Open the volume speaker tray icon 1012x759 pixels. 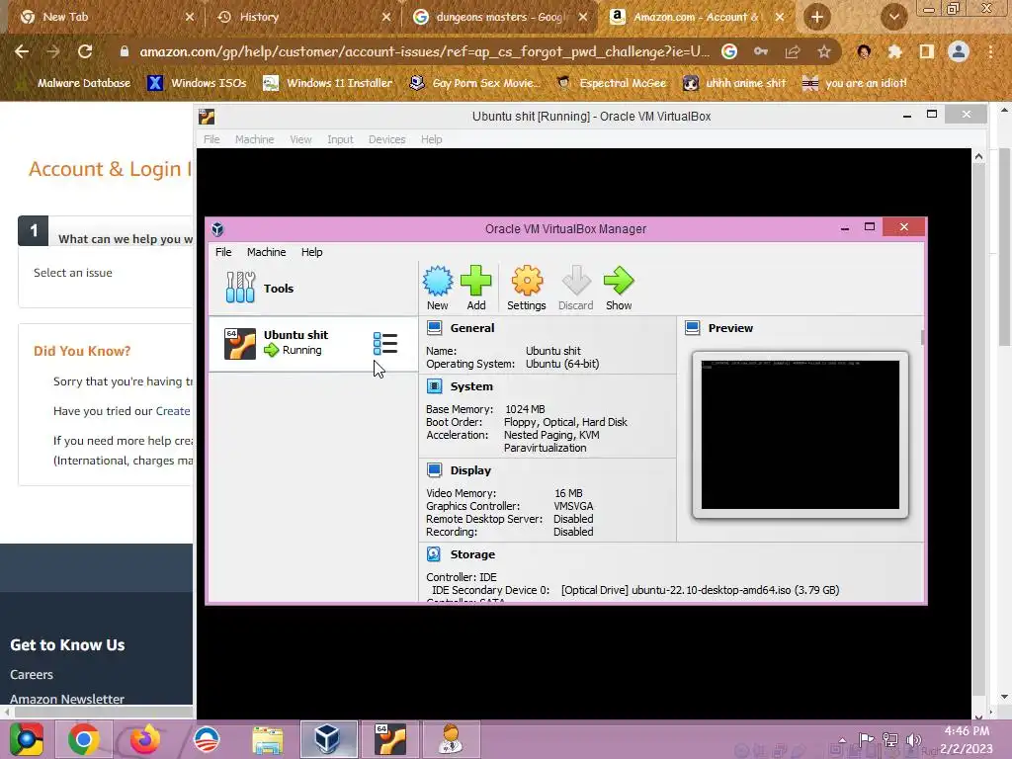pos(913,739)
